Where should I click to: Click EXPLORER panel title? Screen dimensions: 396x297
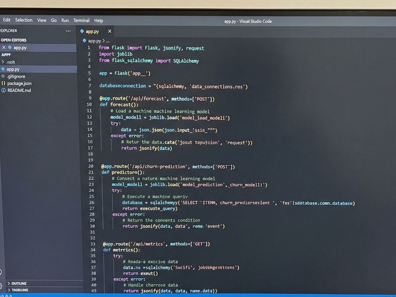tap(9, 31)
